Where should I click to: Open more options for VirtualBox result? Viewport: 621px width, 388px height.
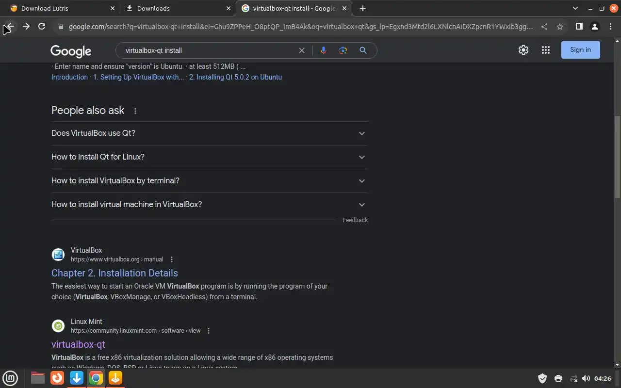pyautogui.click(x=172, y=259)
